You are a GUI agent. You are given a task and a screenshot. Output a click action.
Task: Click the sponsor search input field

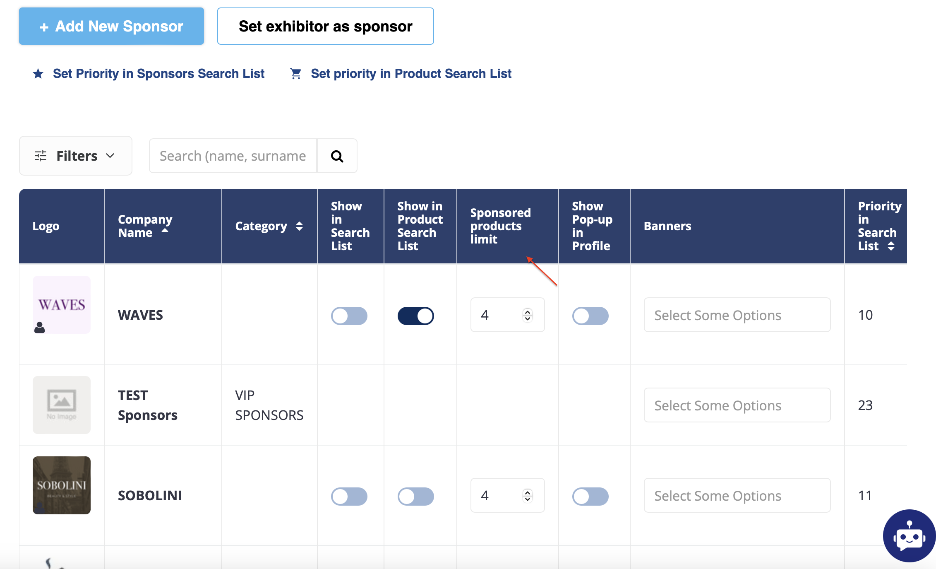point(233,156)
